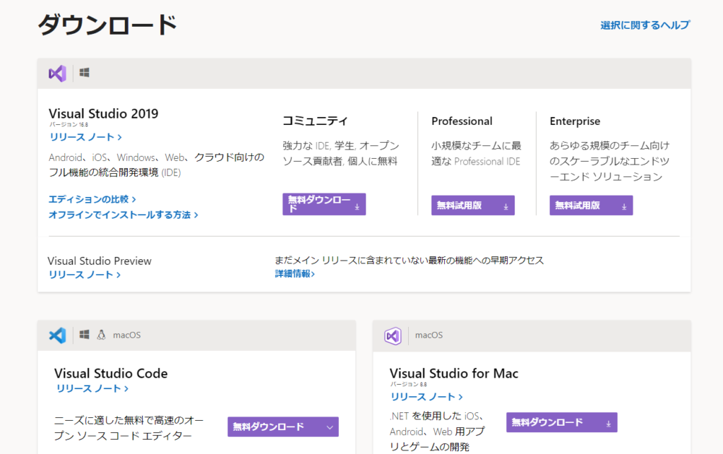Screen dimensions: 723x454
Task: Open オフラインでインストールする方法 link
Action: tap(124, 215)
